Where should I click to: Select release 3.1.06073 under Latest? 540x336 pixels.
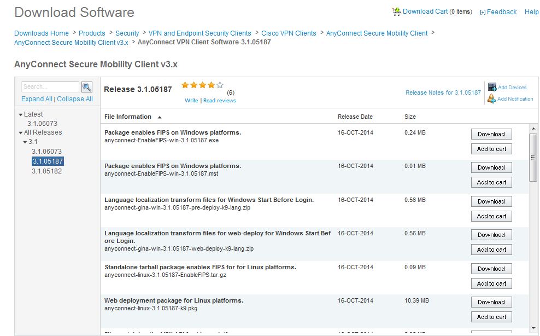[43, 124]
